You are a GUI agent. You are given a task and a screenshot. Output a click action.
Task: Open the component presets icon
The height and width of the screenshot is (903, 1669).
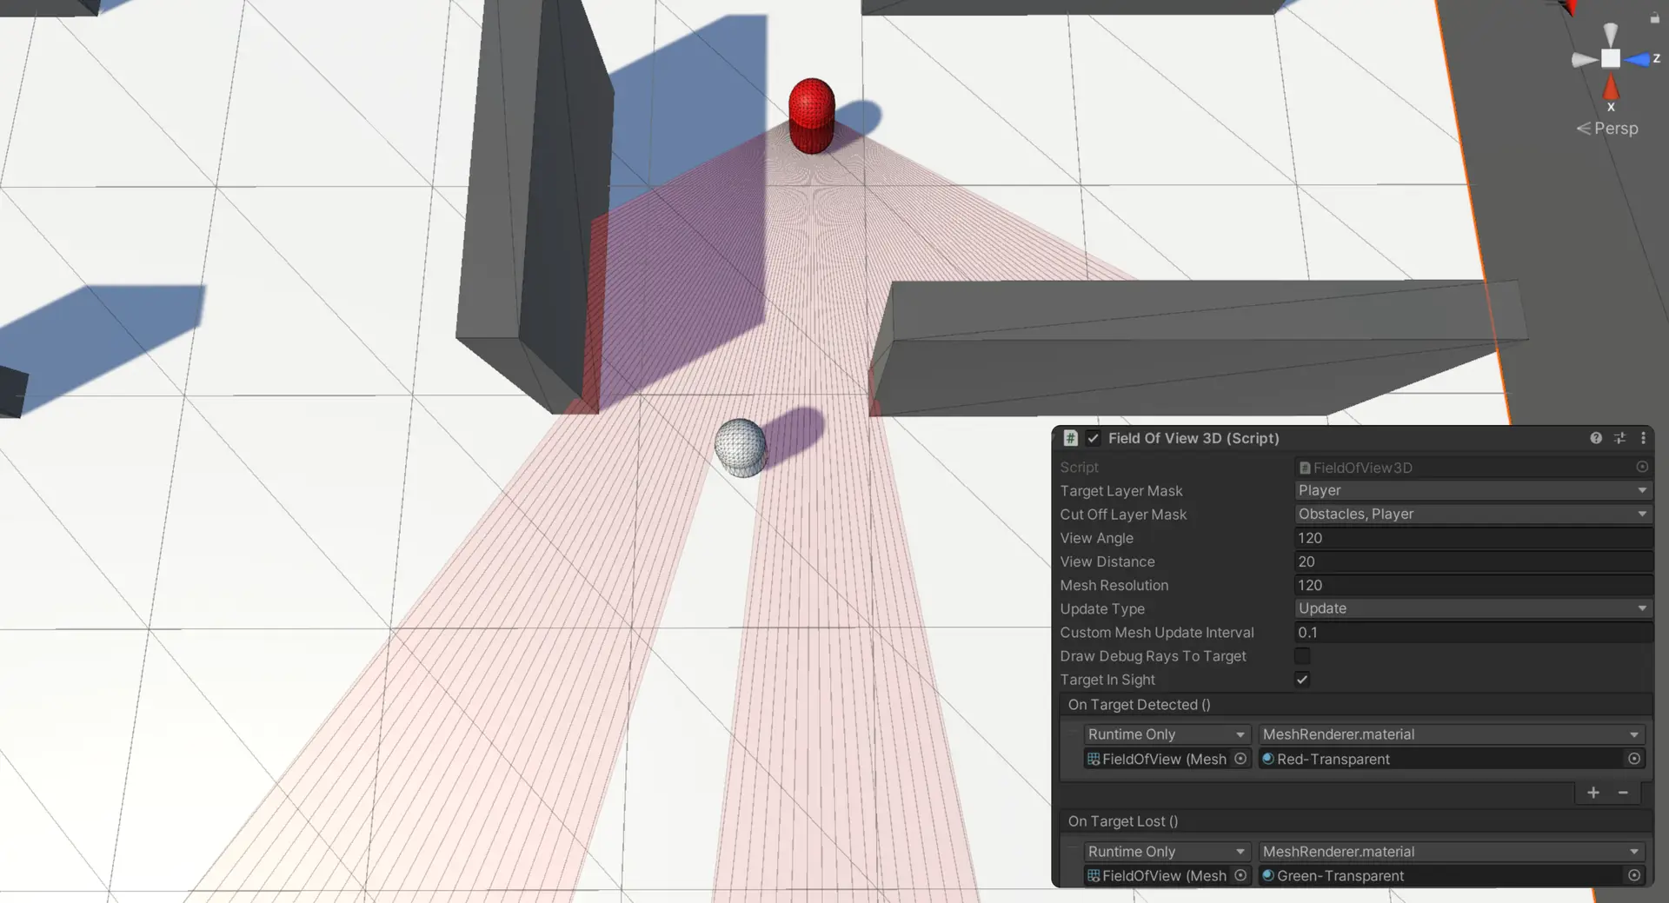click(1619, 438)
